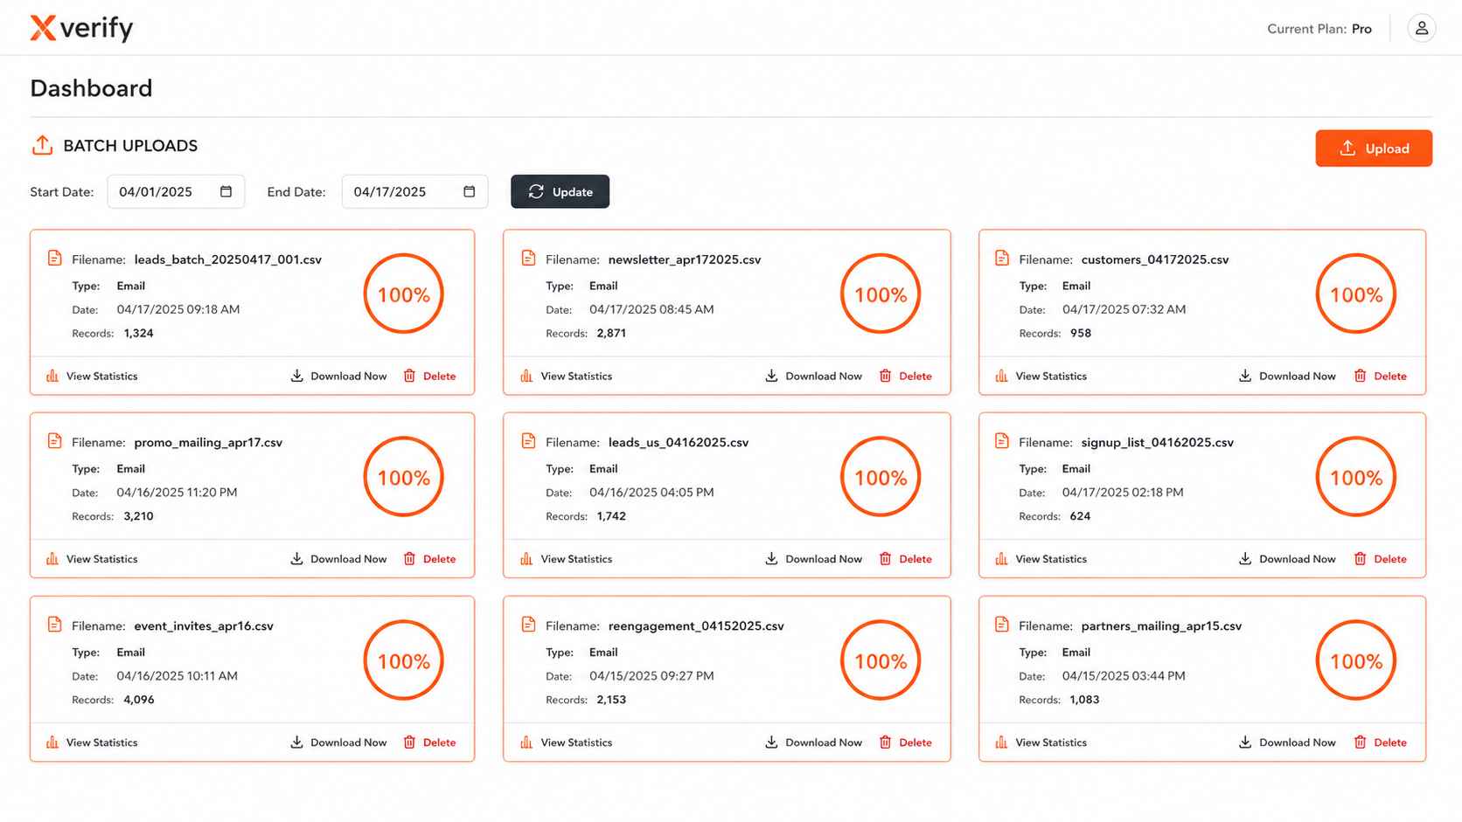The image size is (1462, 822).
Task: View Statistics for newsletter_apr172025.csv
Action: (566, 376)
